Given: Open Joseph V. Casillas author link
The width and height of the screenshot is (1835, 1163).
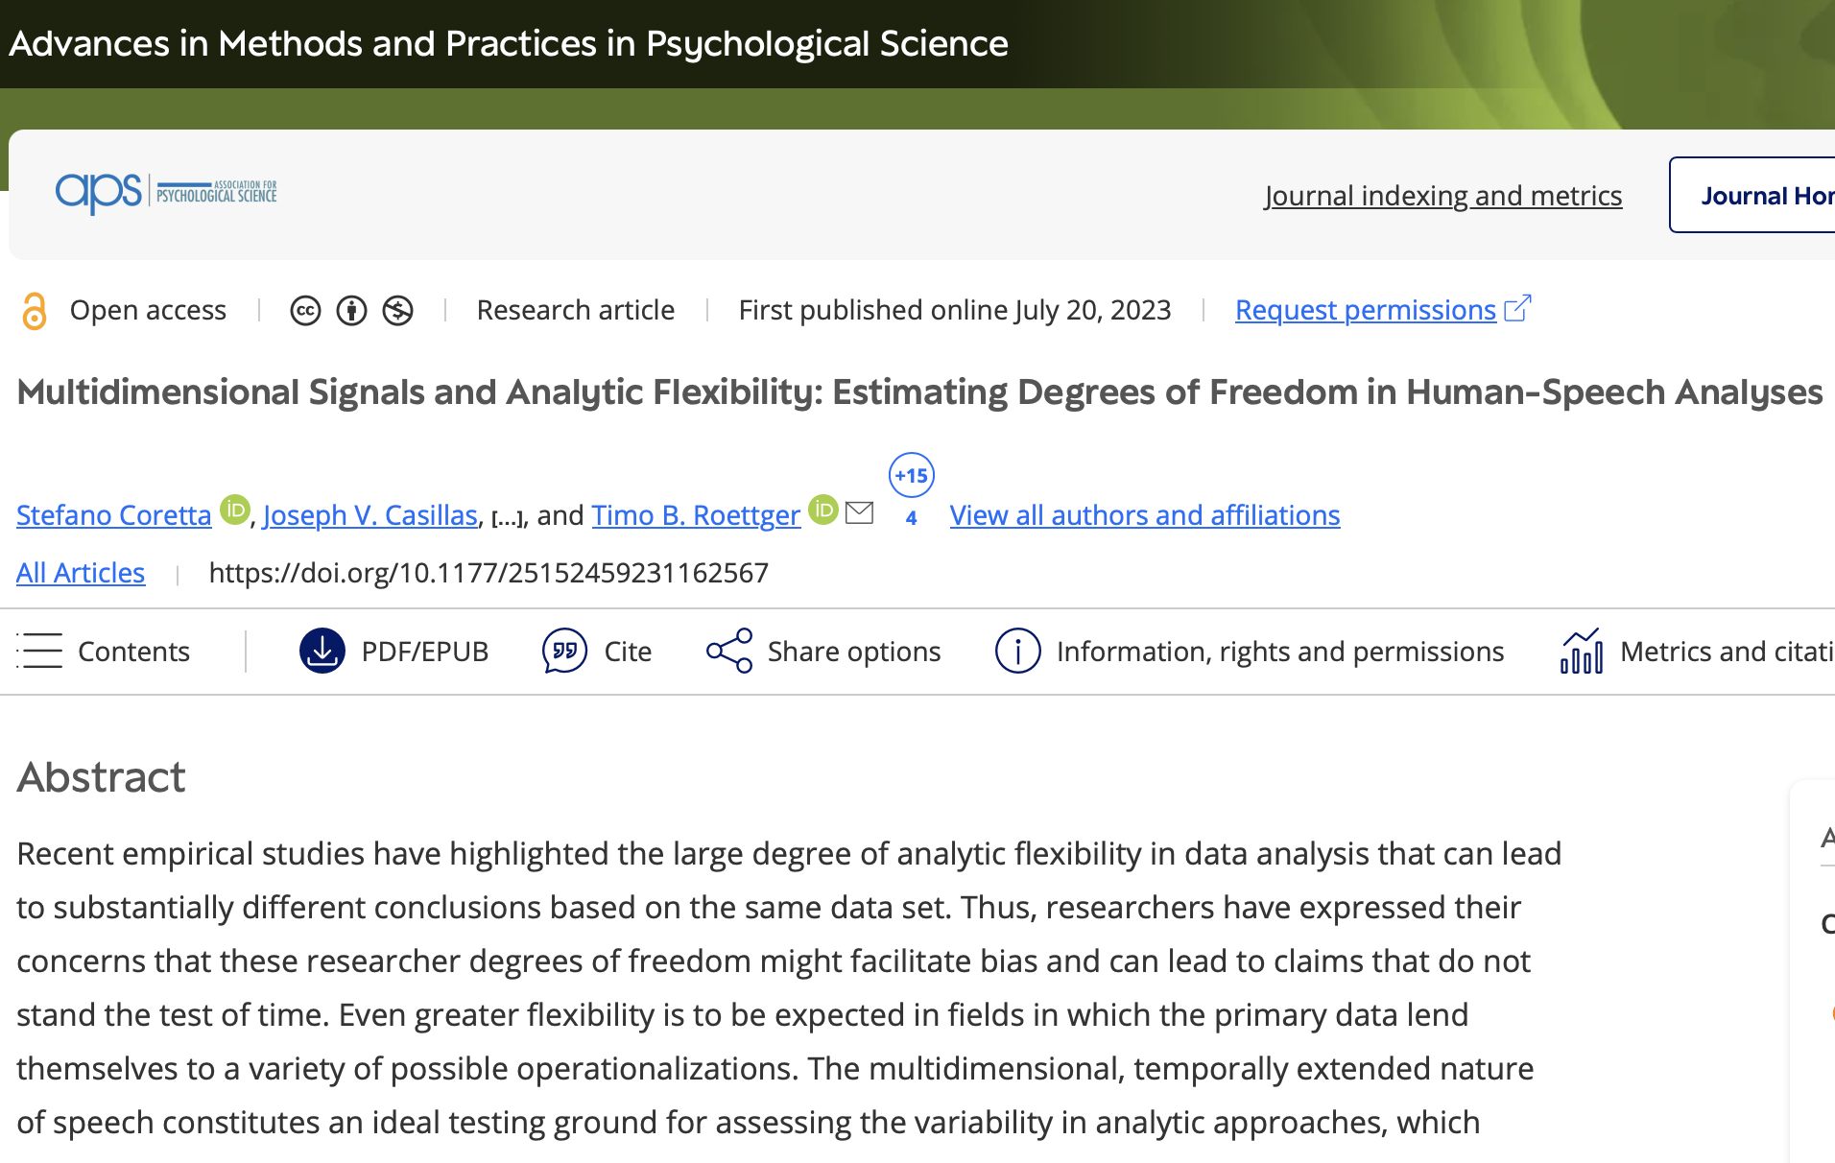Looking at the screenshot, I should tap(369, 515).
